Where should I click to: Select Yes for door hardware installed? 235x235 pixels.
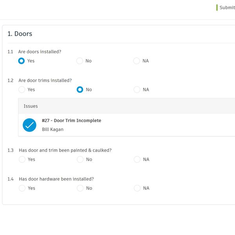[x=22, y=188]
